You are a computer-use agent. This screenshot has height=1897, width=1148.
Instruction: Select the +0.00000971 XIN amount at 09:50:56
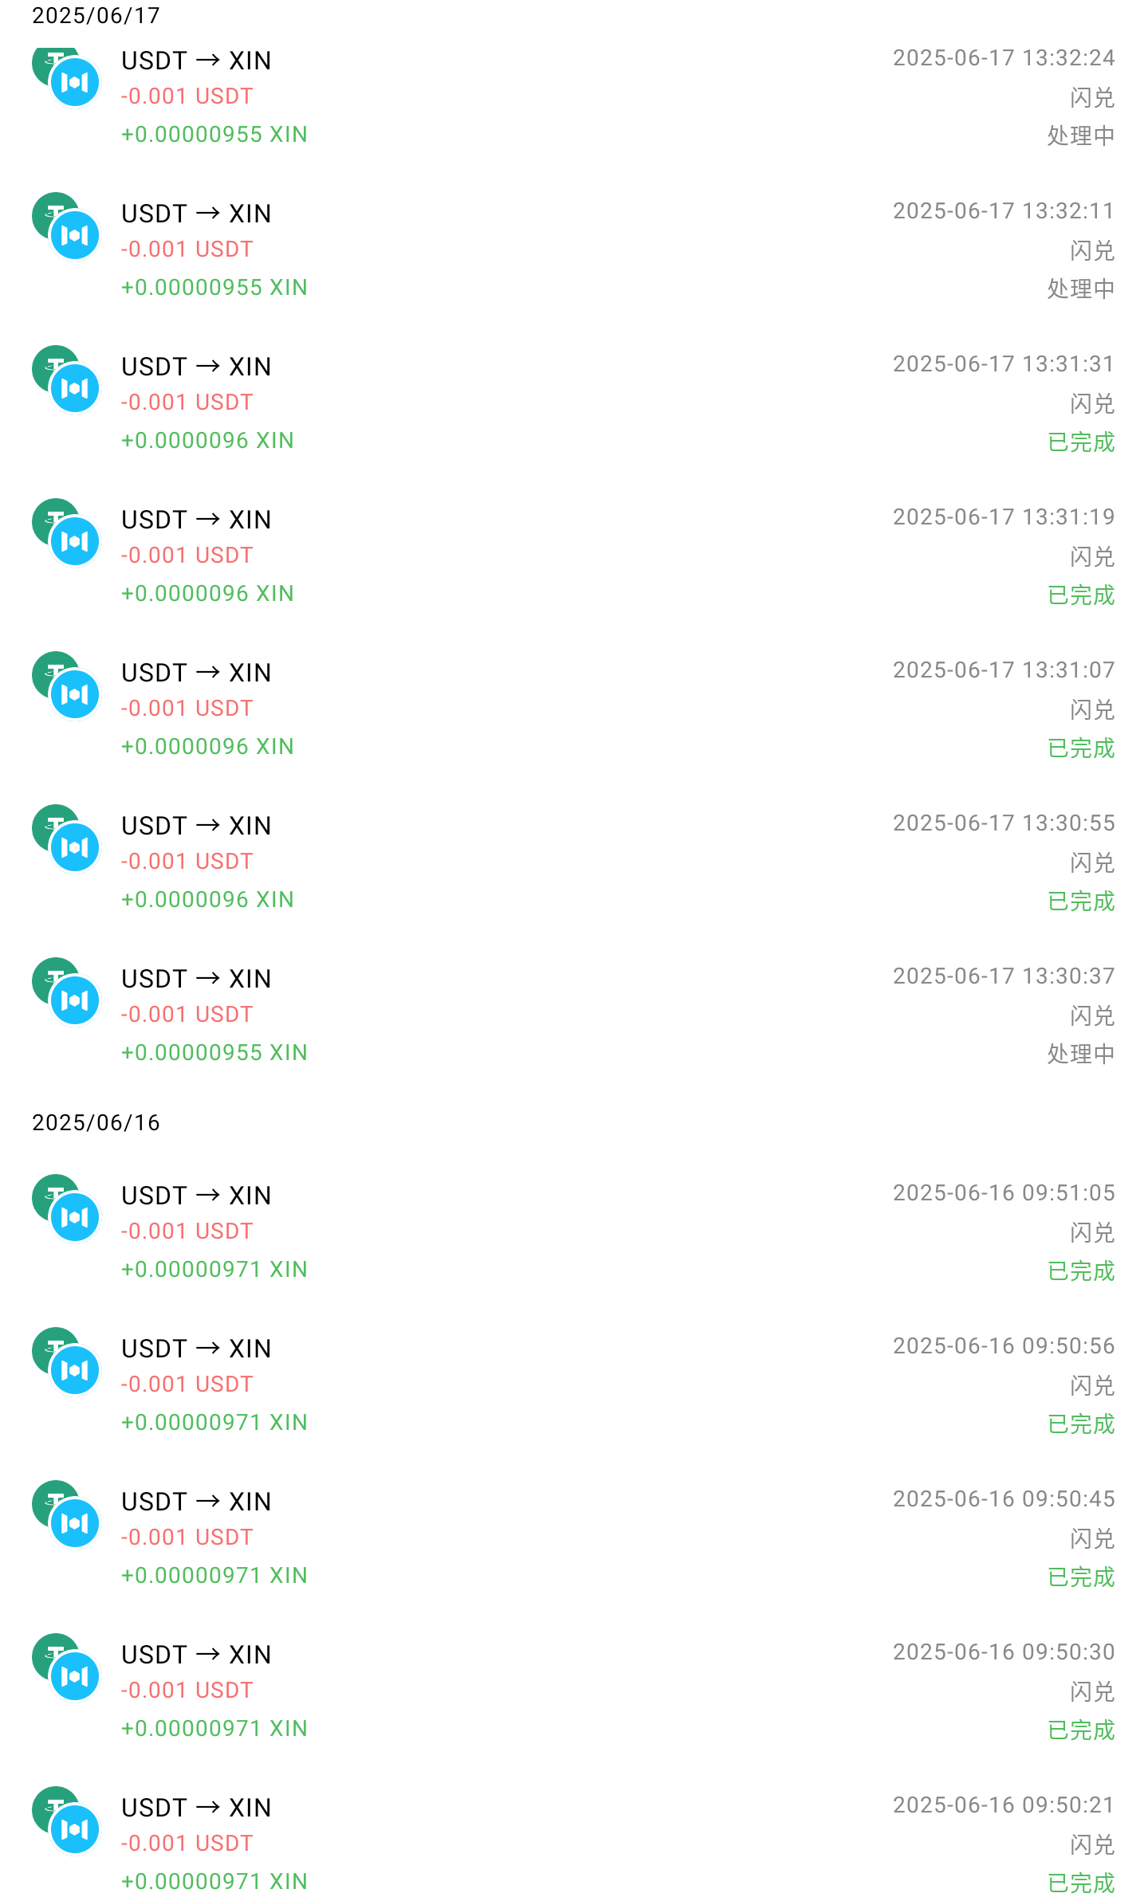click(x=214, y=1423)
